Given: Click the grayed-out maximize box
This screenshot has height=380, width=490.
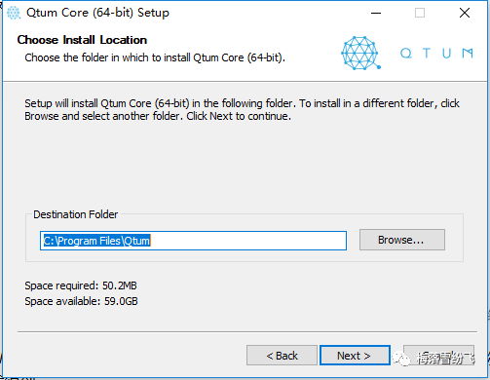Looking at the screenshot, I should click(x=420, y=13).
